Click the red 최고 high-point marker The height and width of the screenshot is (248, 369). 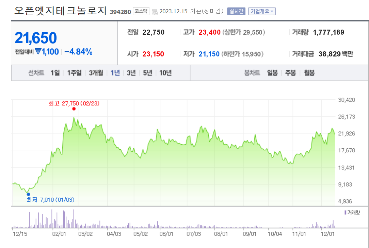click(74, 109)
